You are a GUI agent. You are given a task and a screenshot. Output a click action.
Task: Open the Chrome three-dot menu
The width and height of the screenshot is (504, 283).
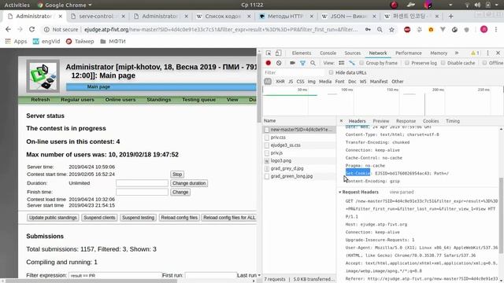tap(496, 29)
